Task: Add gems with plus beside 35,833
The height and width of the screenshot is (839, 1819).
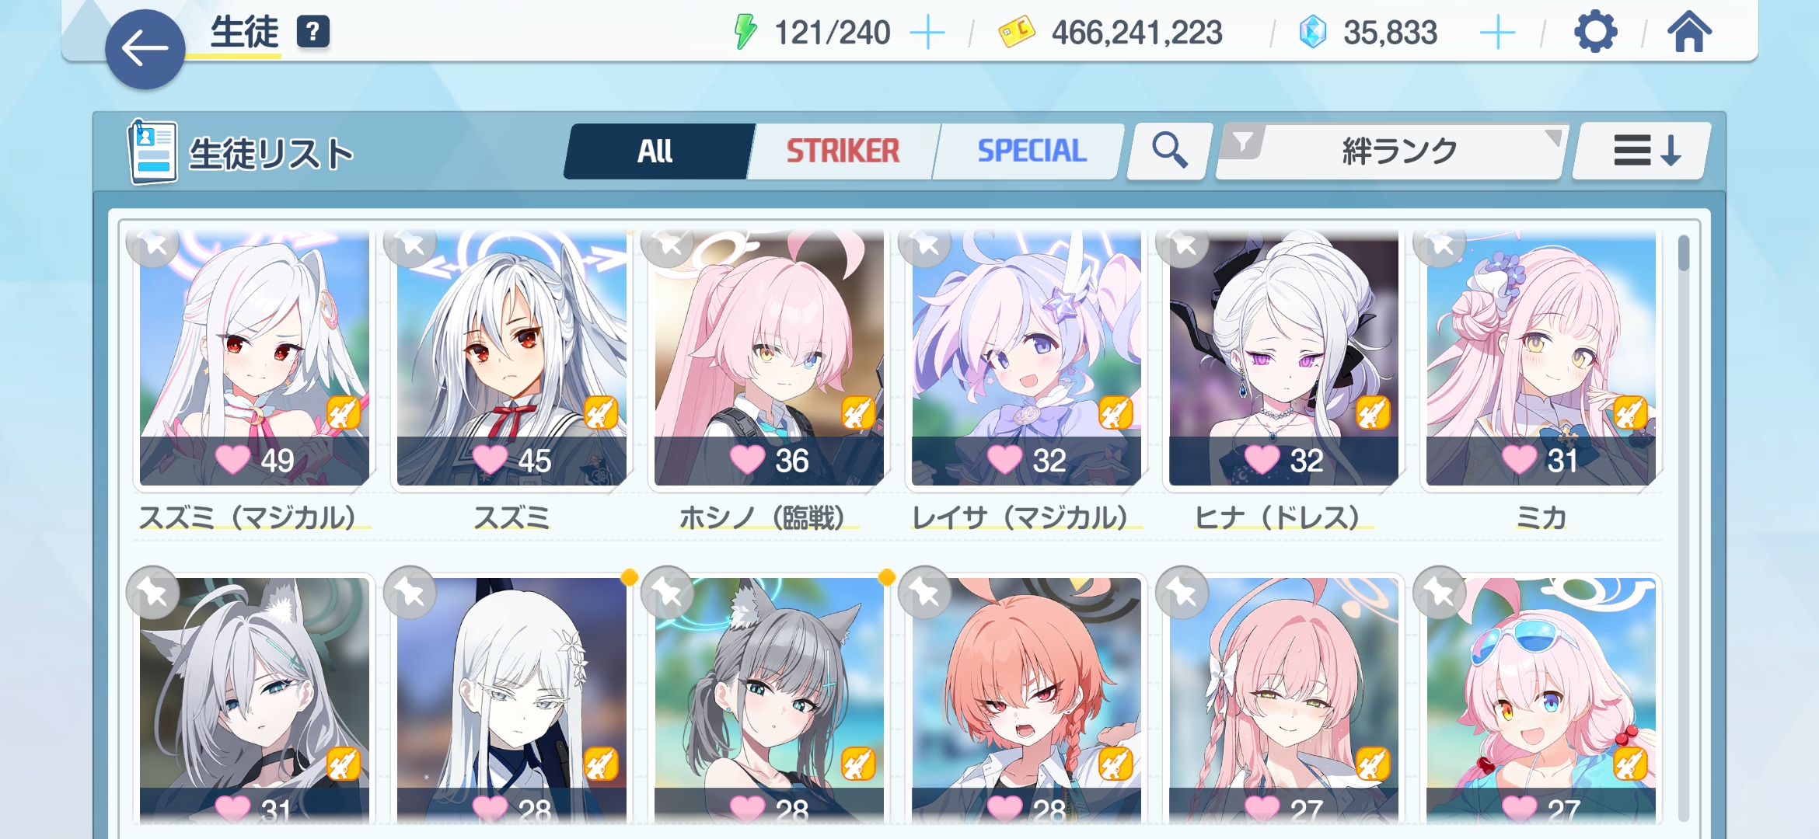Action: point(1497,33)
